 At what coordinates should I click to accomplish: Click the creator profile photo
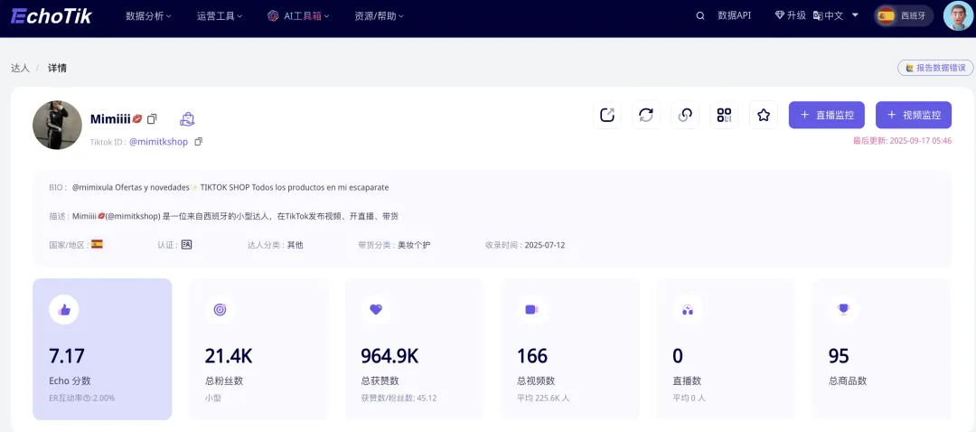pos(57,125)
